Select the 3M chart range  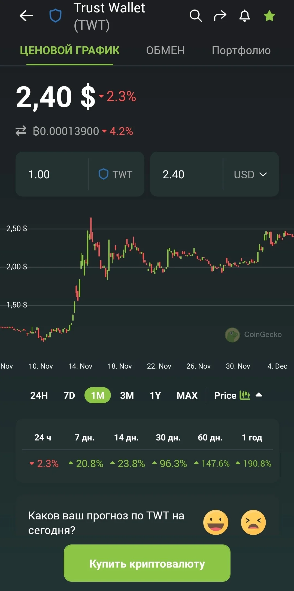click(x=127, y=395)
